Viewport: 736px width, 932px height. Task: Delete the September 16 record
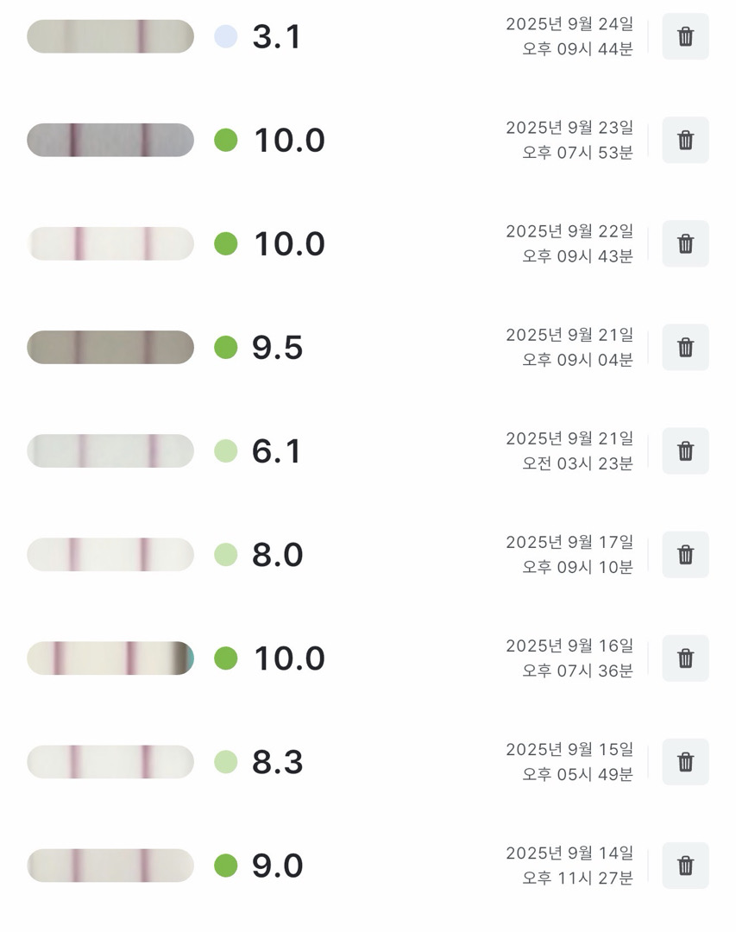pyautogui.click(x=685, y=658)
